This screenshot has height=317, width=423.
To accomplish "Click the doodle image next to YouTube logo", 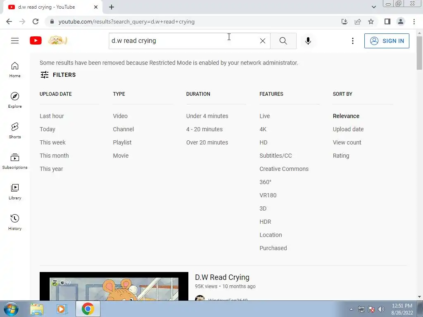I will pyautogui.click(x=57, y=41).
